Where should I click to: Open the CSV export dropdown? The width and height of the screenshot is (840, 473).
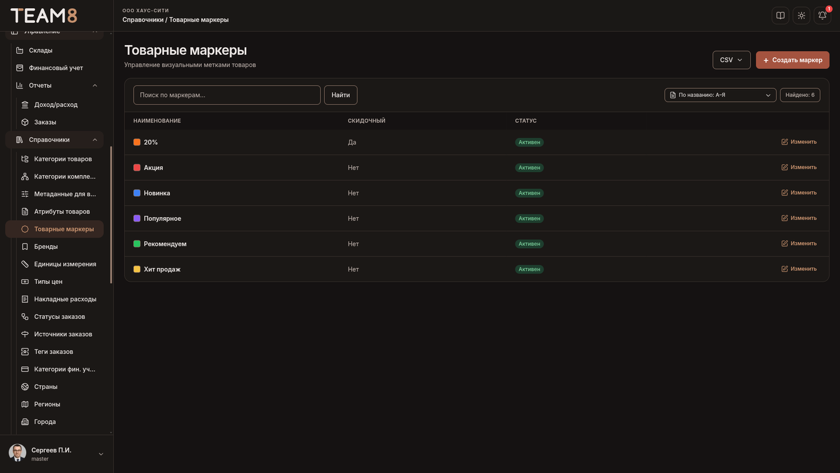(x=731, y=60)
